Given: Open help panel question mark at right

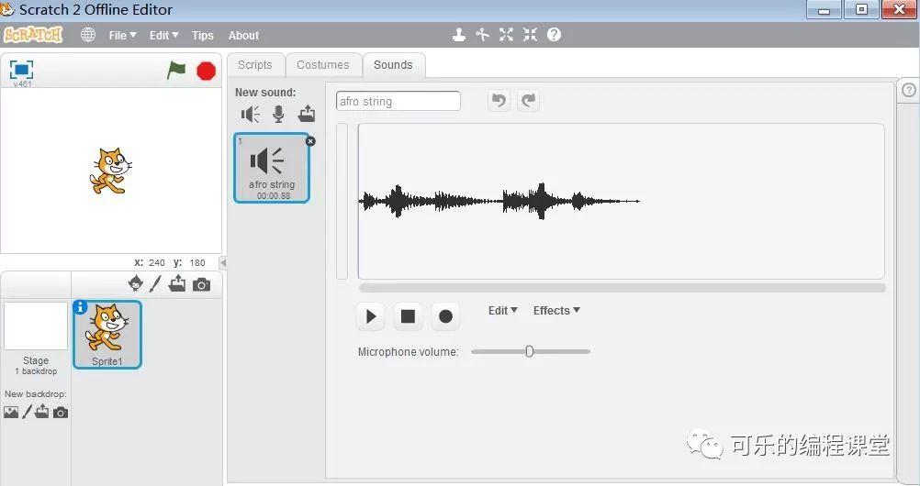Looking at the screenshot, I should pos(908,90).
